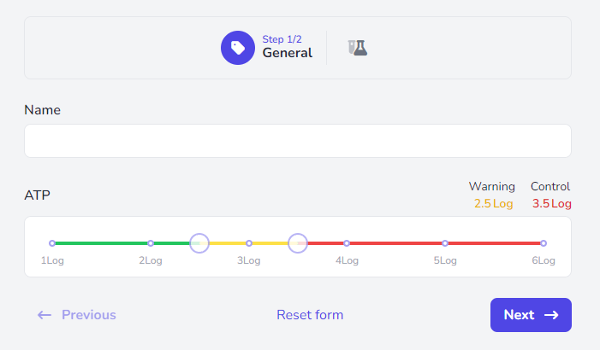Click the 4Log marker on ATP slider
The height and width of the screenshot is (350, 600).
[347, 243]
